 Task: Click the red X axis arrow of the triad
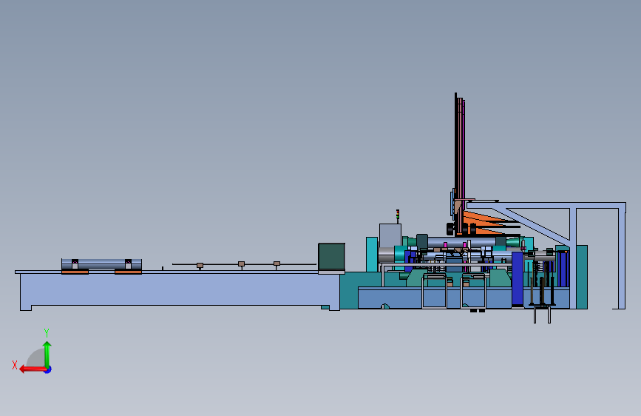[33, 369]
